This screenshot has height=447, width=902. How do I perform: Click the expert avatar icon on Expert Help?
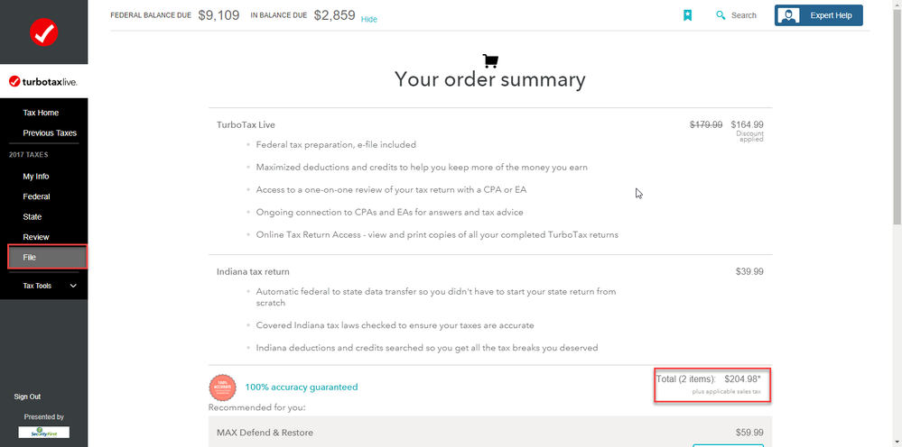[x=788, y=15]
